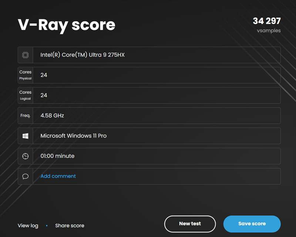Click the V-Ray score heading

coord(67,25)
